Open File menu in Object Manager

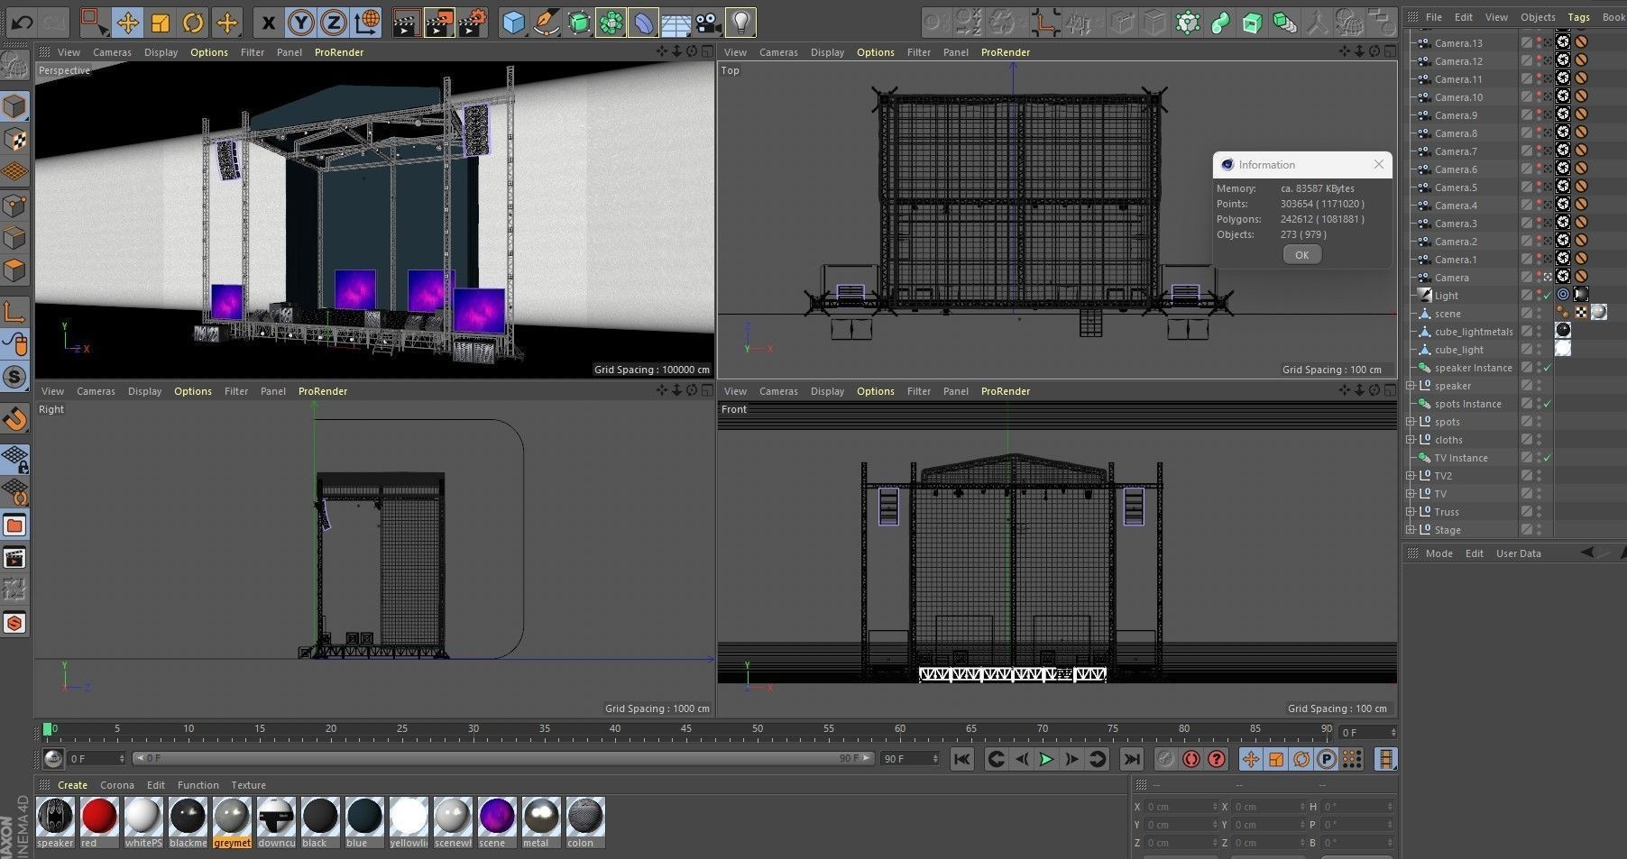[1433, 17]
